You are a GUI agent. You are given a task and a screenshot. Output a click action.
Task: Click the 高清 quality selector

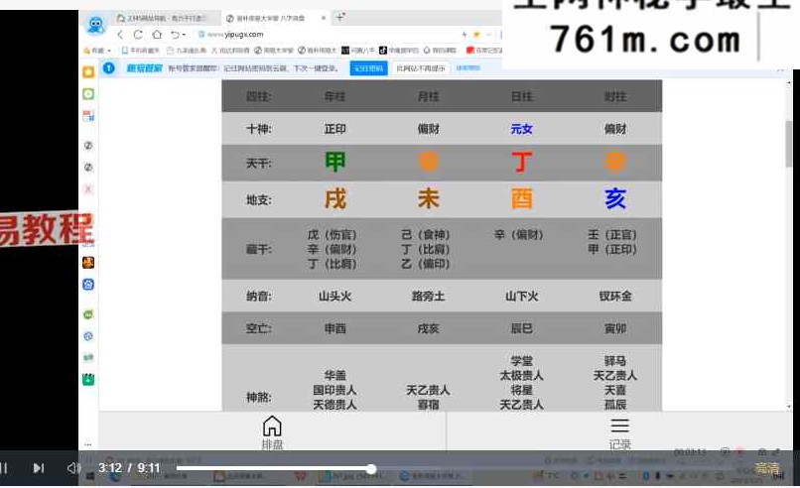click(767, 468)
